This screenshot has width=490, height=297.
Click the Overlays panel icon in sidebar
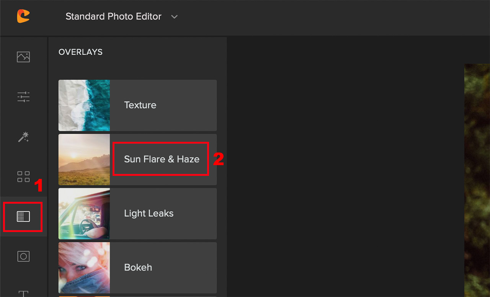23,217
